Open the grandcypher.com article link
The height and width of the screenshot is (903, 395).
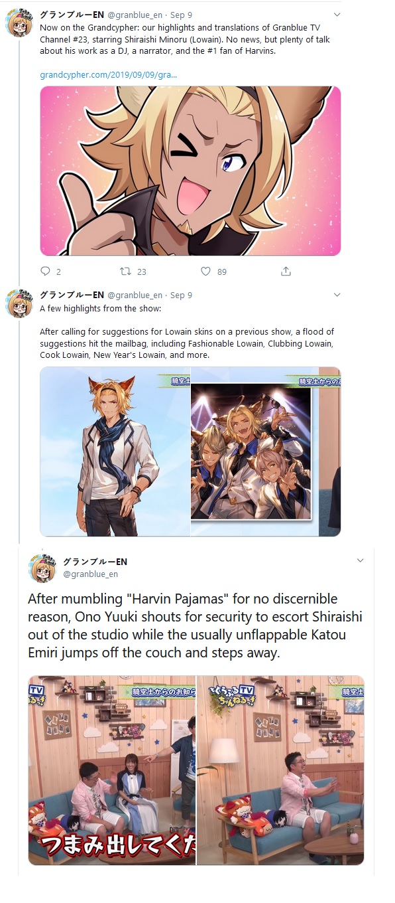[x=108, y=74]
